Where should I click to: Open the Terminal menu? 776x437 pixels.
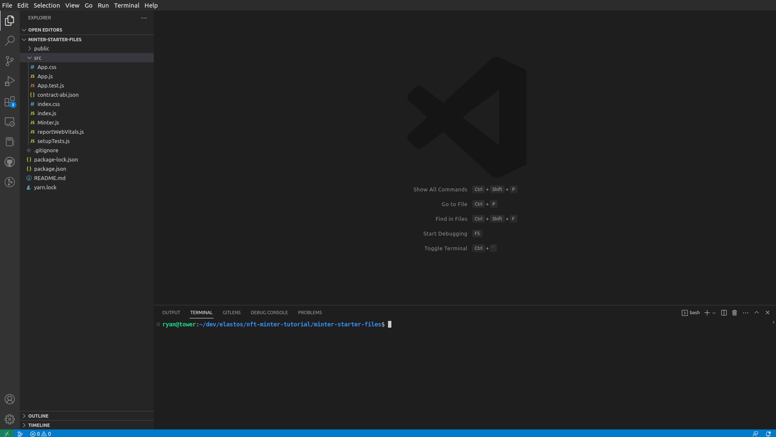pos(126,5)
